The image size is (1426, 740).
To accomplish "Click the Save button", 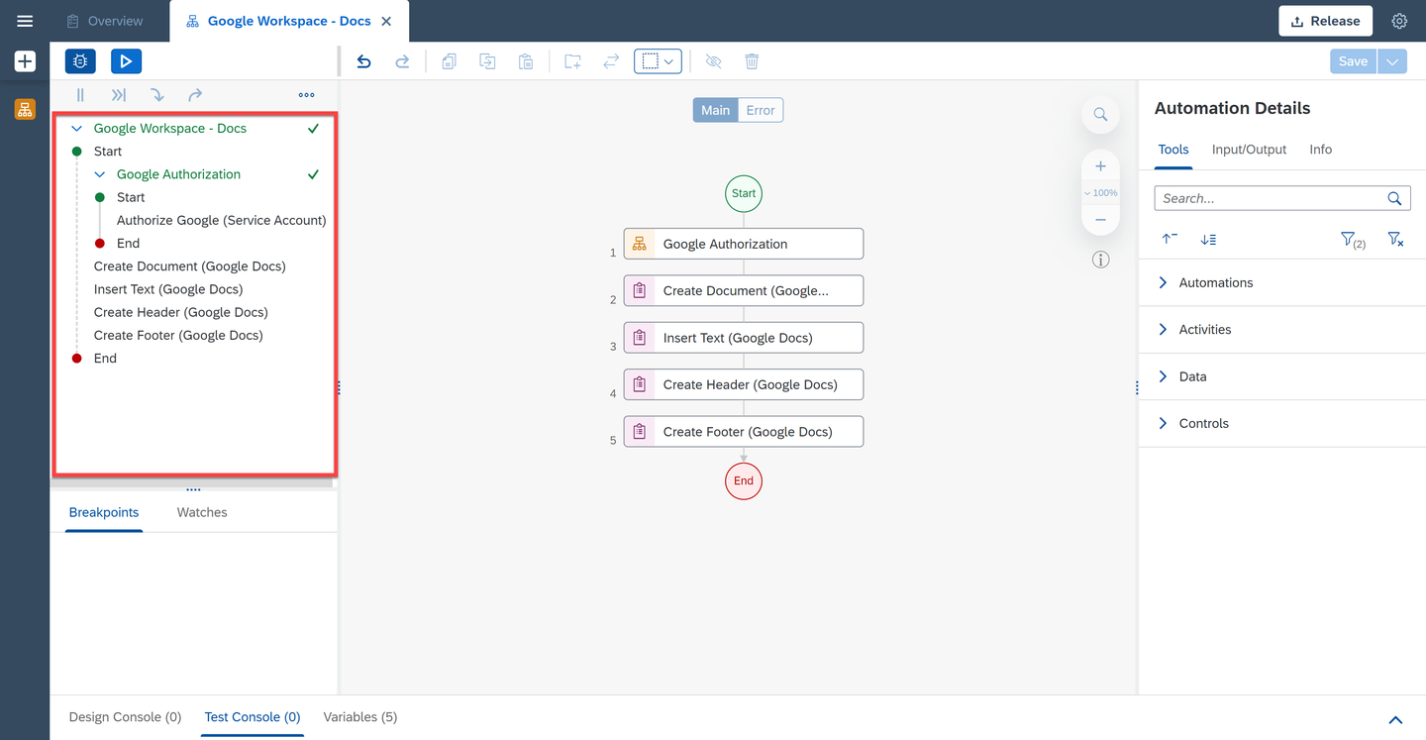I will [1353, 61].
